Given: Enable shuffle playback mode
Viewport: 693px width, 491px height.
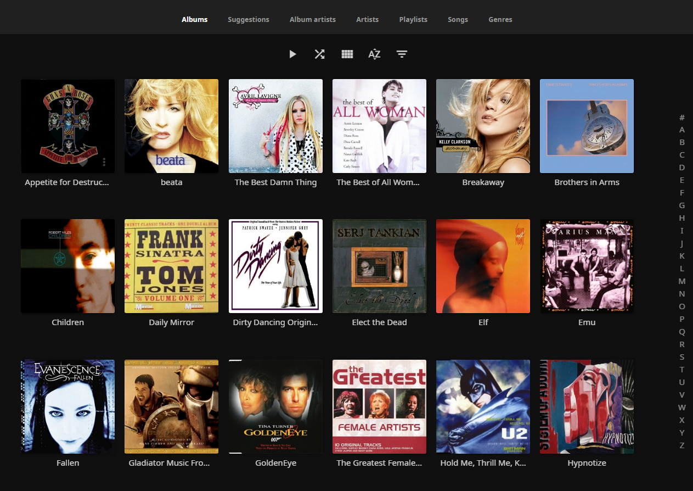Looking at the screenshot, I should coord(319,54).
